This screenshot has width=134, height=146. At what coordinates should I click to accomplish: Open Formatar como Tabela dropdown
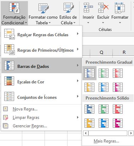[x=43, y=13]
